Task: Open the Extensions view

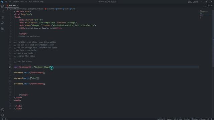Action: click(3, 29)
